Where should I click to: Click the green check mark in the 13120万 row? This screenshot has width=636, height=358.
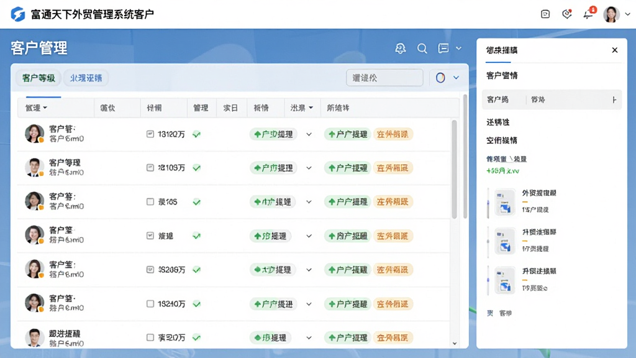pos(197,134)
